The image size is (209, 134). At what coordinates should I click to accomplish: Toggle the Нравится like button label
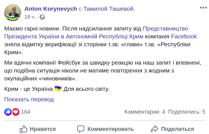coord(43,129)
